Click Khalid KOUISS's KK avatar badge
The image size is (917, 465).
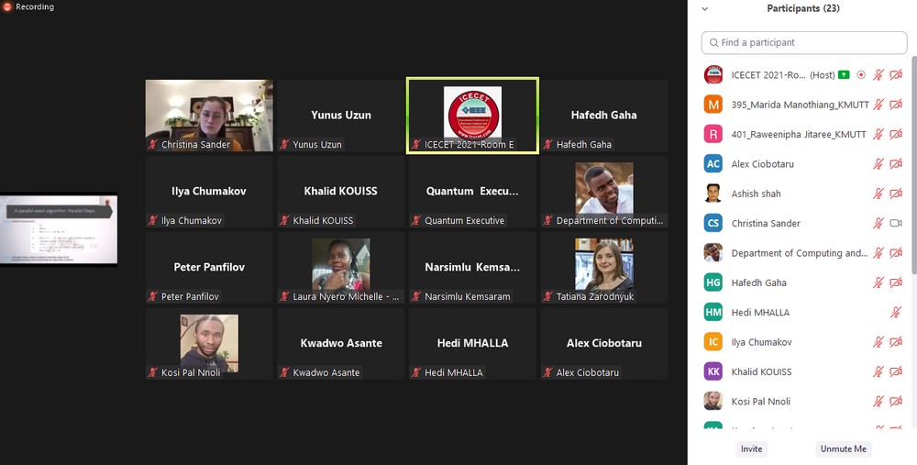[713, 371]
